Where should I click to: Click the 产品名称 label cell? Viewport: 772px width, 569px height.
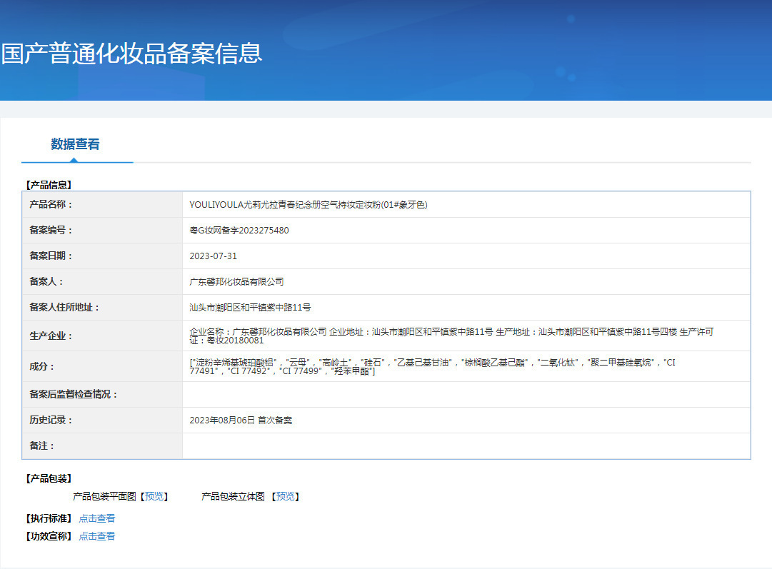(x=102, y=204)
